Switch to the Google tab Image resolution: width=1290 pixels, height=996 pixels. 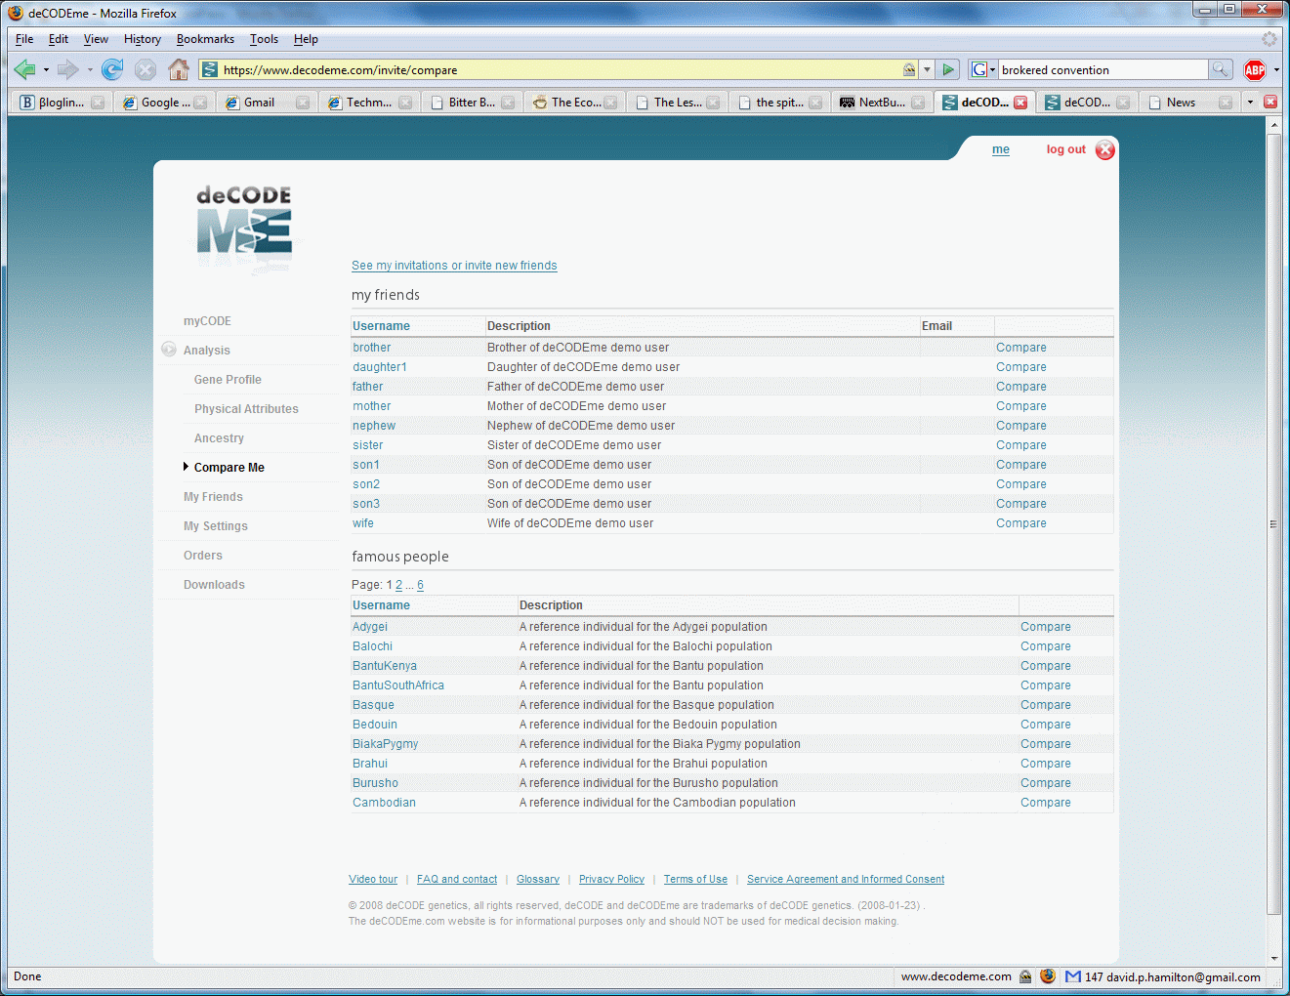tap(164, 102)
